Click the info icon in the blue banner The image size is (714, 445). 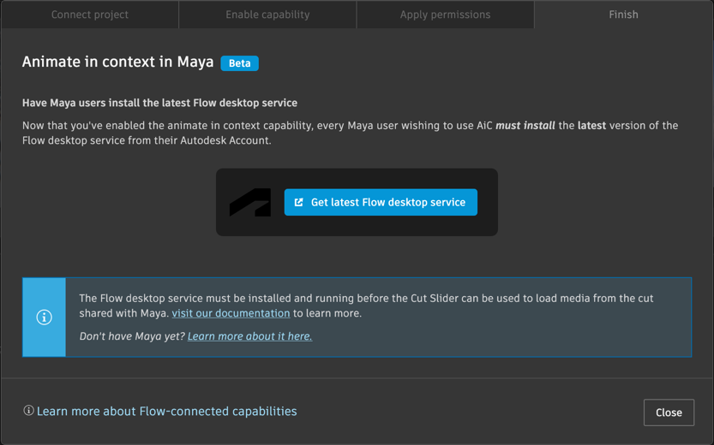(x=45, y=317)
